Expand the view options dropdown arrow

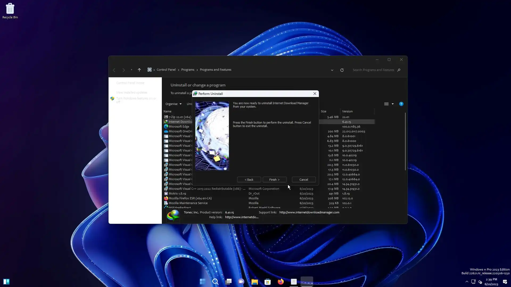coord(393,104)
